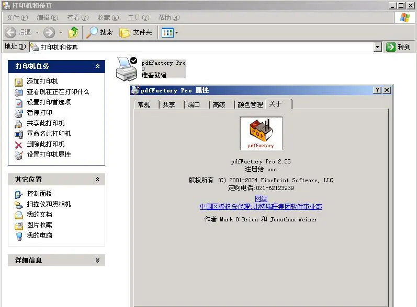Open the 文件(F) menu
Screen dimensions: 417x307
tap(17, 18)
